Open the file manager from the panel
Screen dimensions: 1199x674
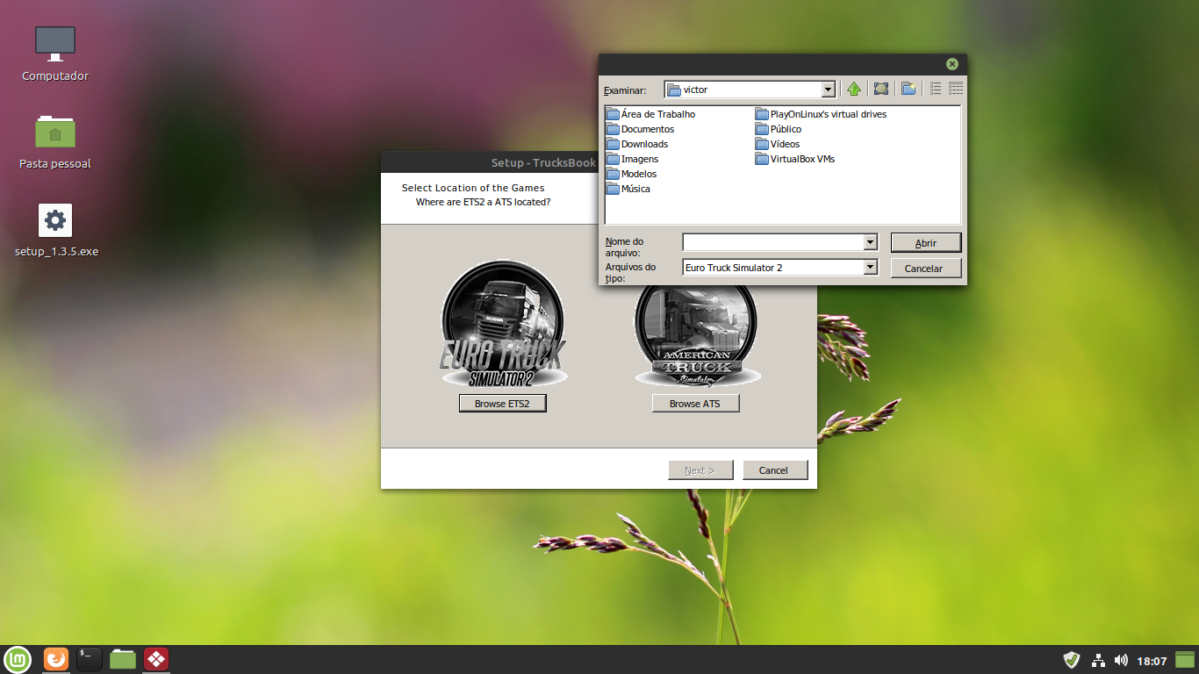[x=123, y=659]
